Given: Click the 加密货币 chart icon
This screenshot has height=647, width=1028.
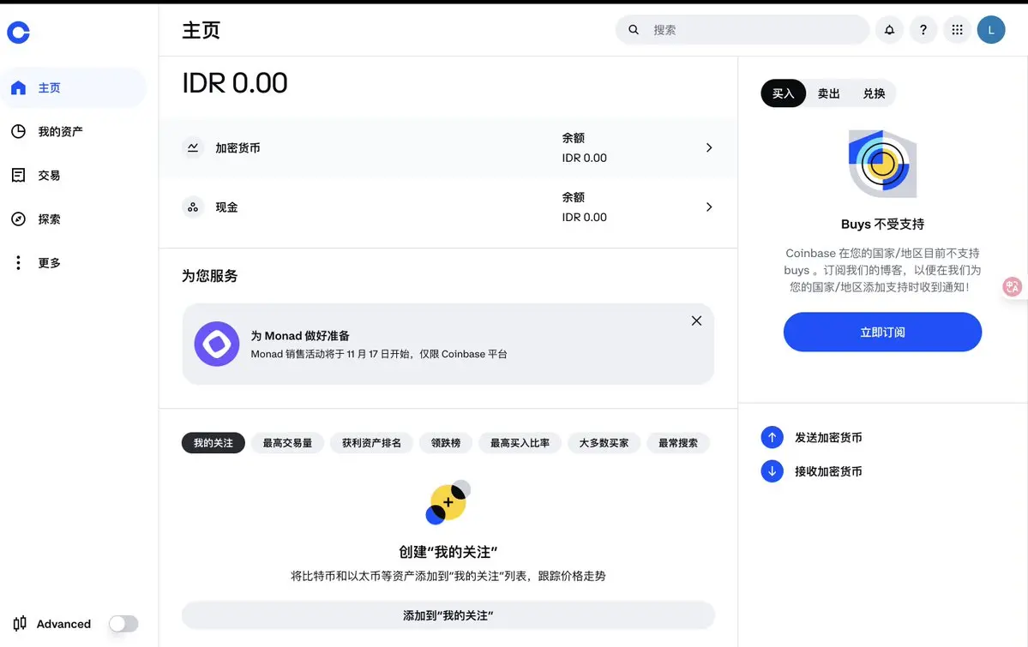Looking at the screenshot, I should point(193,147).
